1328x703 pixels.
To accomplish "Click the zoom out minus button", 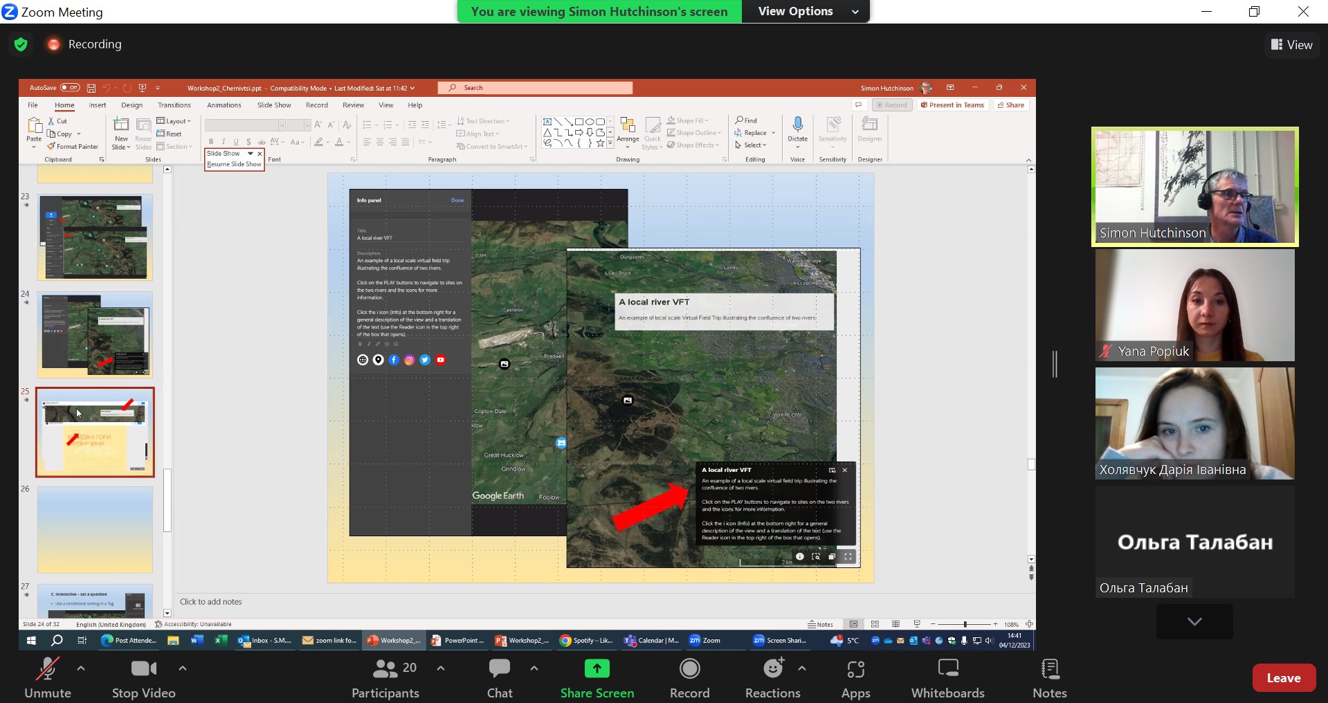I will 933,624.
